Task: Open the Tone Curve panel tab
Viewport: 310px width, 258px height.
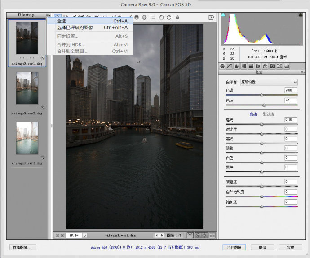Action: click(229, 66)
